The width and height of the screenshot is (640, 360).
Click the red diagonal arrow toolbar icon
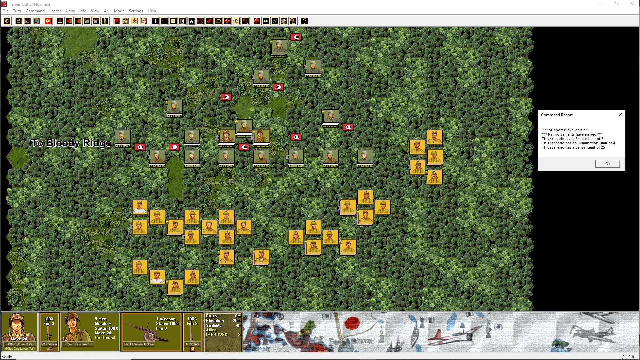209,21
